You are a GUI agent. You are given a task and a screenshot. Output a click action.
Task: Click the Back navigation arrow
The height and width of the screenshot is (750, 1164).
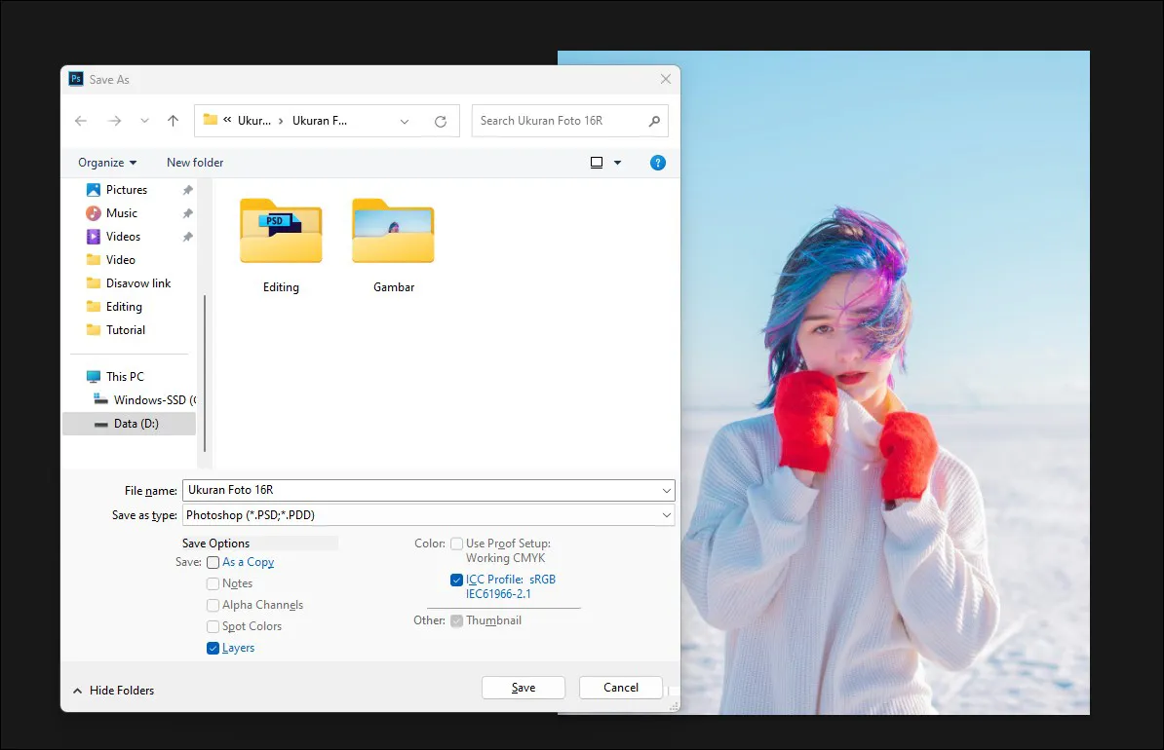pos(81,121)
